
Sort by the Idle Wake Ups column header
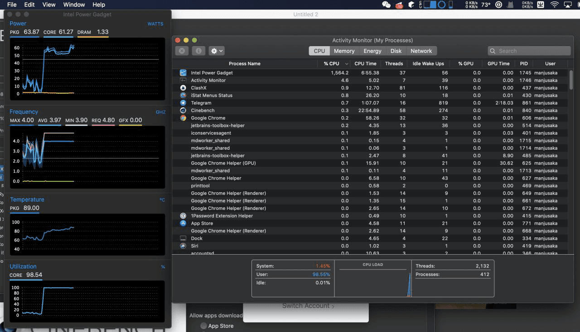[x=428, y=64]
